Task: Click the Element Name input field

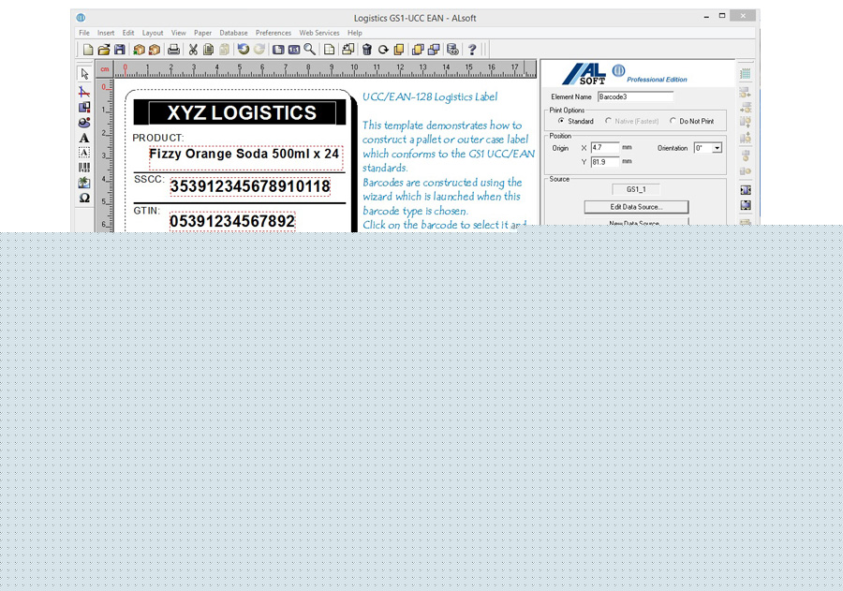Action: [x=635, y=96]
